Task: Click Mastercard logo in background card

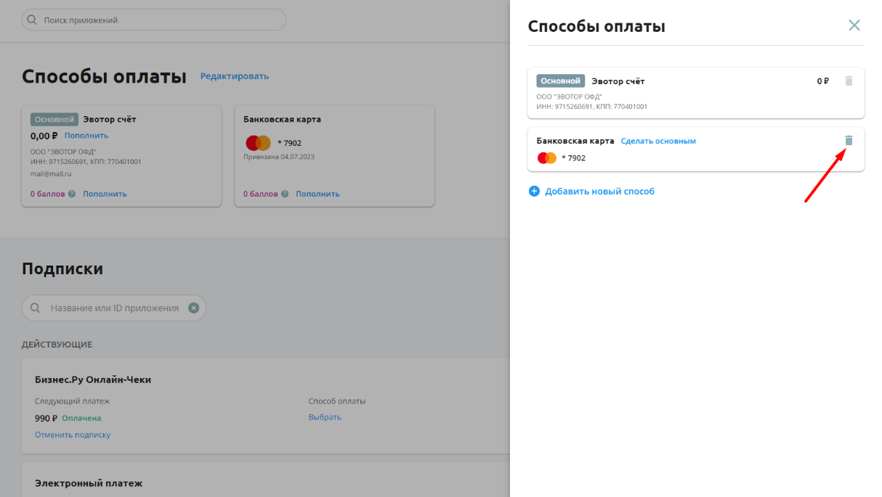Action: 258,143
